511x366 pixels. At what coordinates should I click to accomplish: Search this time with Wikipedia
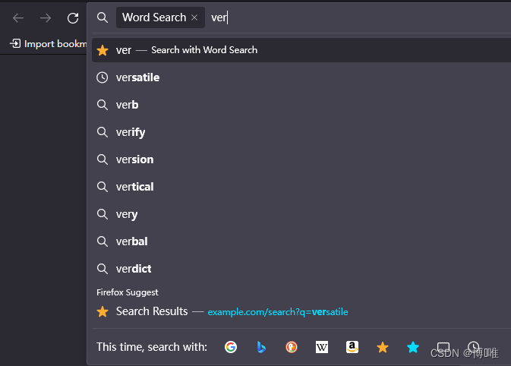pos(322,347)
